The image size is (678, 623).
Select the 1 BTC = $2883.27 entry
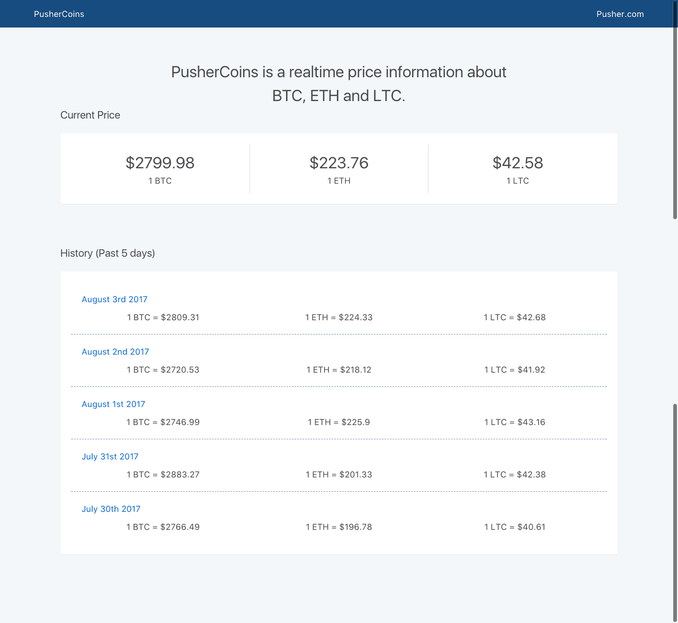163,475
